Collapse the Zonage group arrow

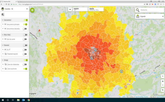coord(2,60)
